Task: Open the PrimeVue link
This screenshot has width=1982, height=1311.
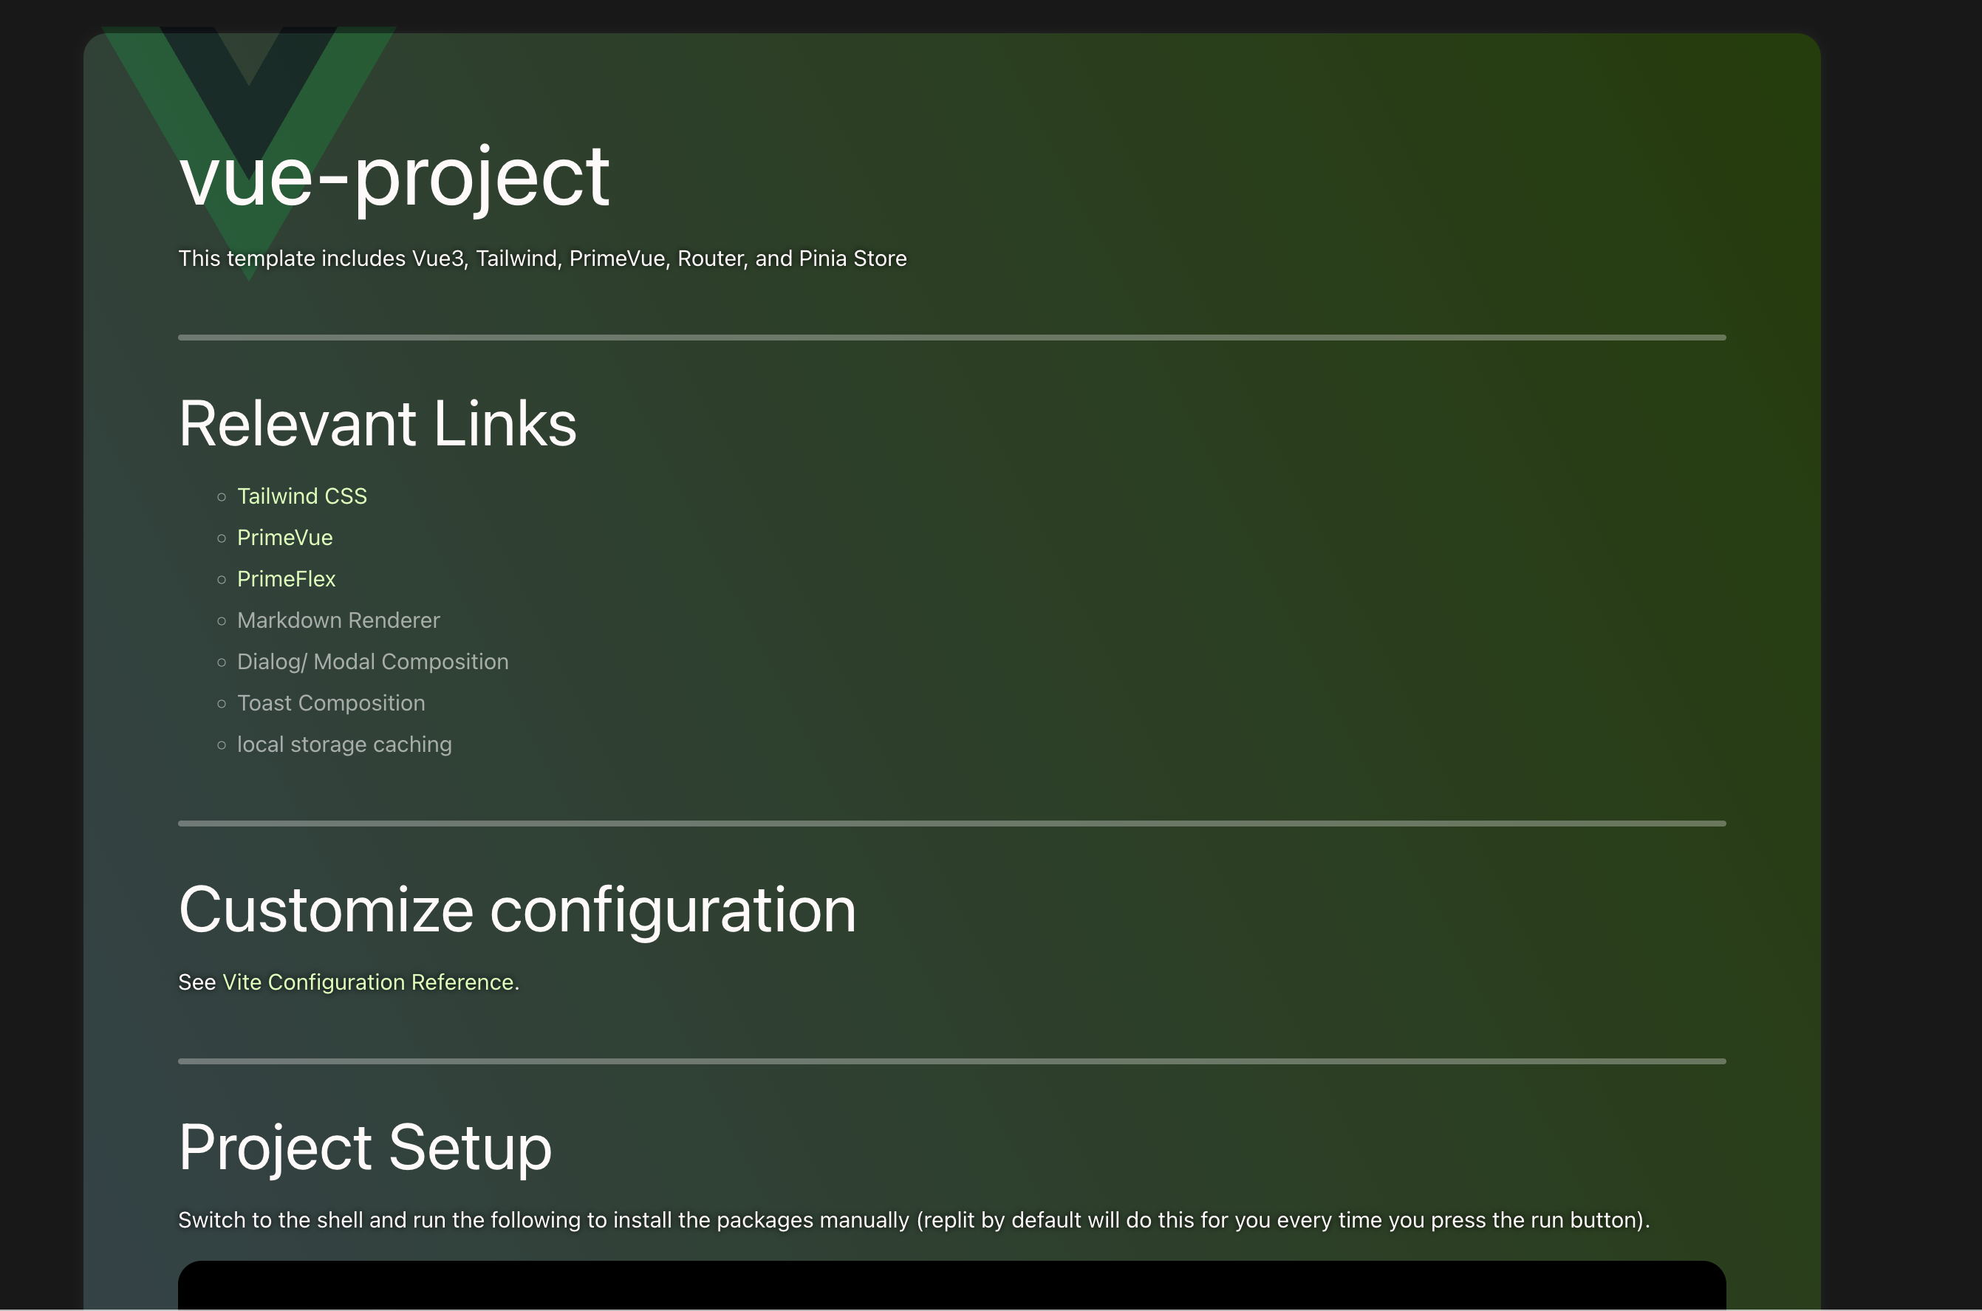Action: coord(284,538)
